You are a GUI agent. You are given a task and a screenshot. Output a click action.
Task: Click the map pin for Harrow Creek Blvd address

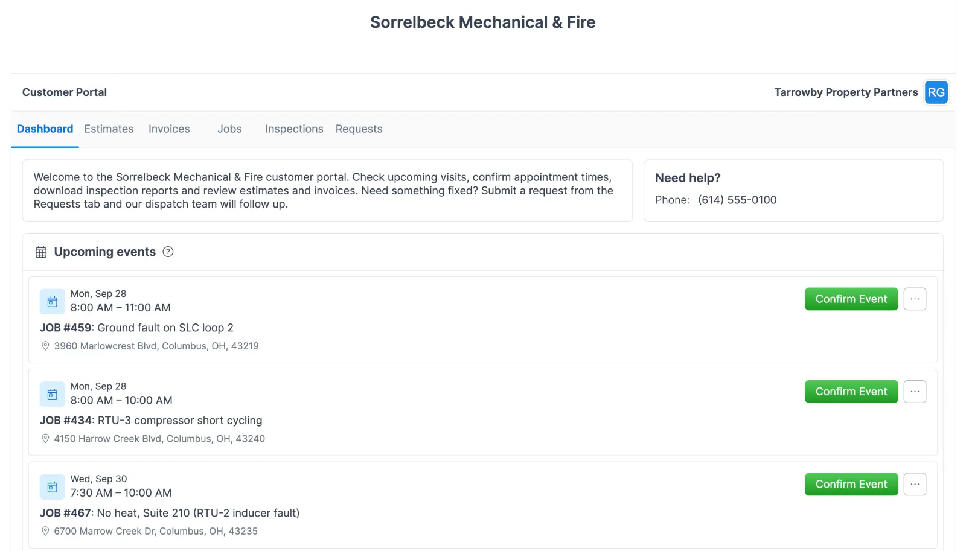pyautogui.click(x=45, y=439)
